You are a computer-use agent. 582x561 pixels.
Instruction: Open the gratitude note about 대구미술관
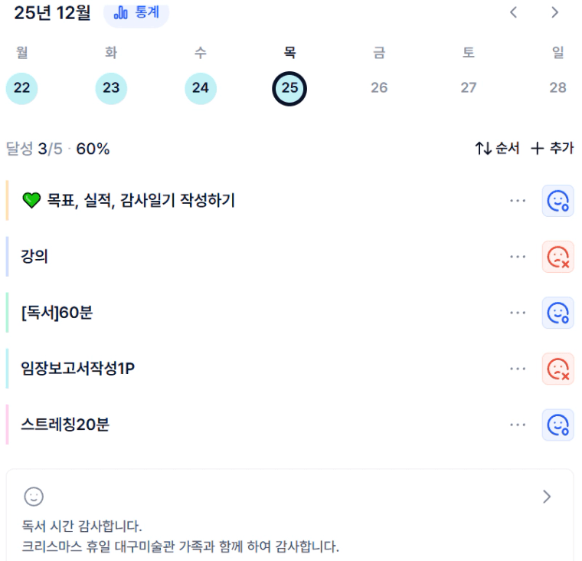[x=181, y=547]
